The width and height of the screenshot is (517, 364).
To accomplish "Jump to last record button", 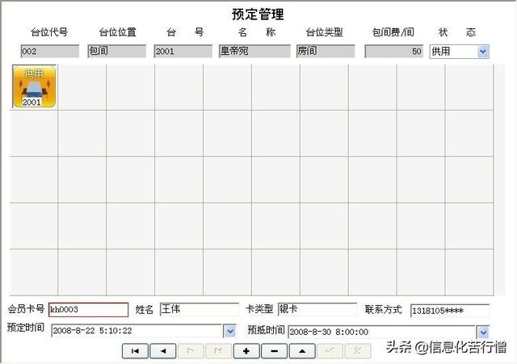I will 218,351.
